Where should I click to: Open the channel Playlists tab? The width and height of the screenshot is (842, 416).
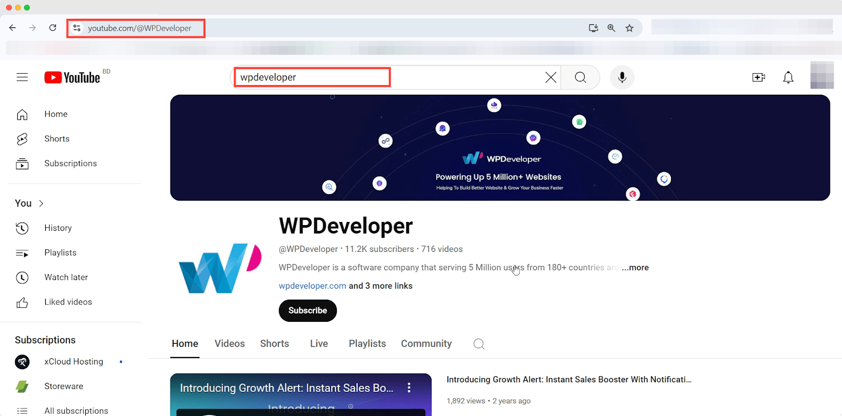coord(367,343)
